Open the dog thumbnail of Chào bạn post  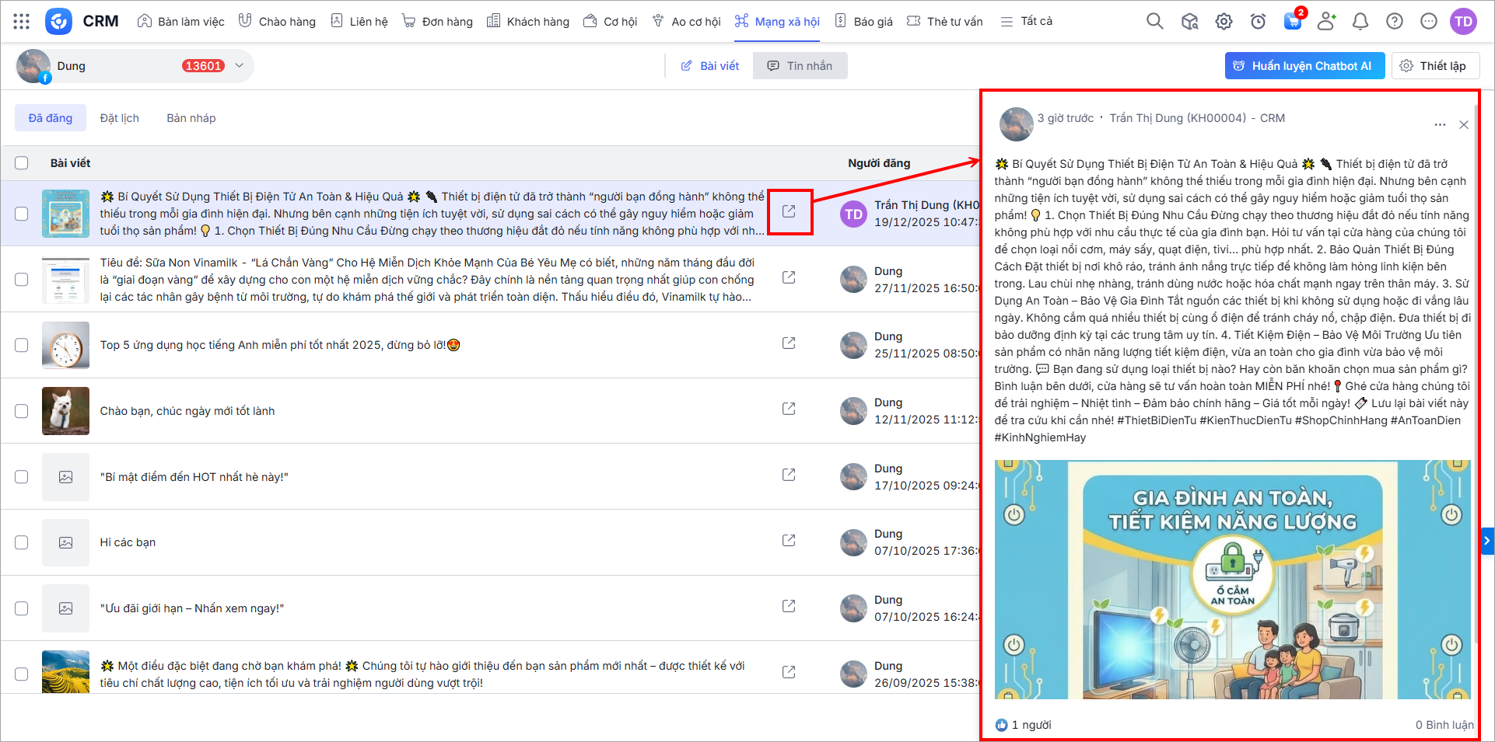[x=65, y=411]
